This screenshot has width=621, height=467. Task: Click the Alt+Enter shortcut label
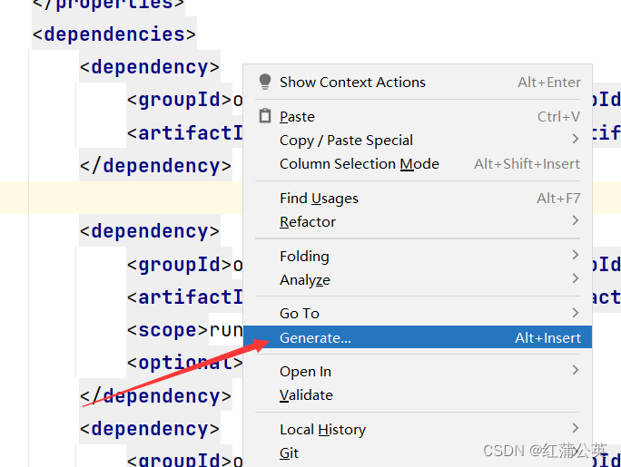[x=549, y=83]
